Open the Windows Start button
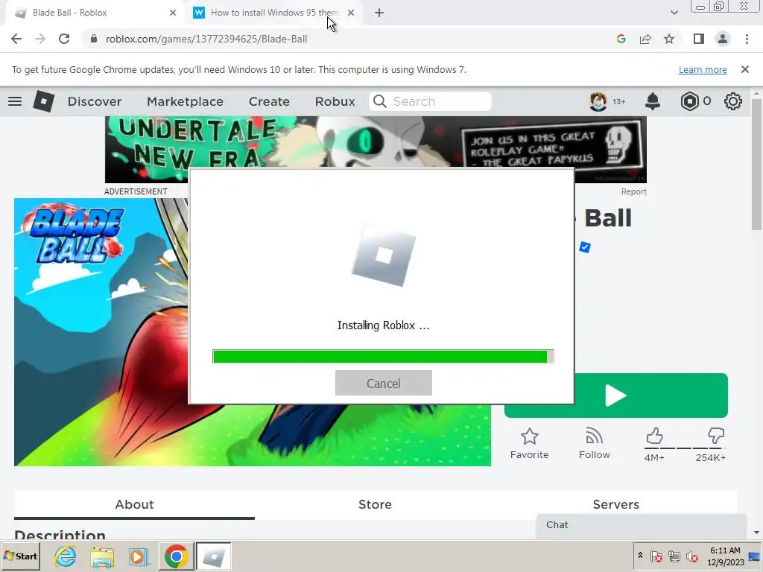The height and width of the screenshot is (572, 763). 20,556
